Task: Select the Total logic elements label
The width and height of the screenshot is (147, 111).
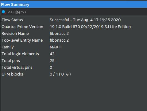Action: pos(20,54)
